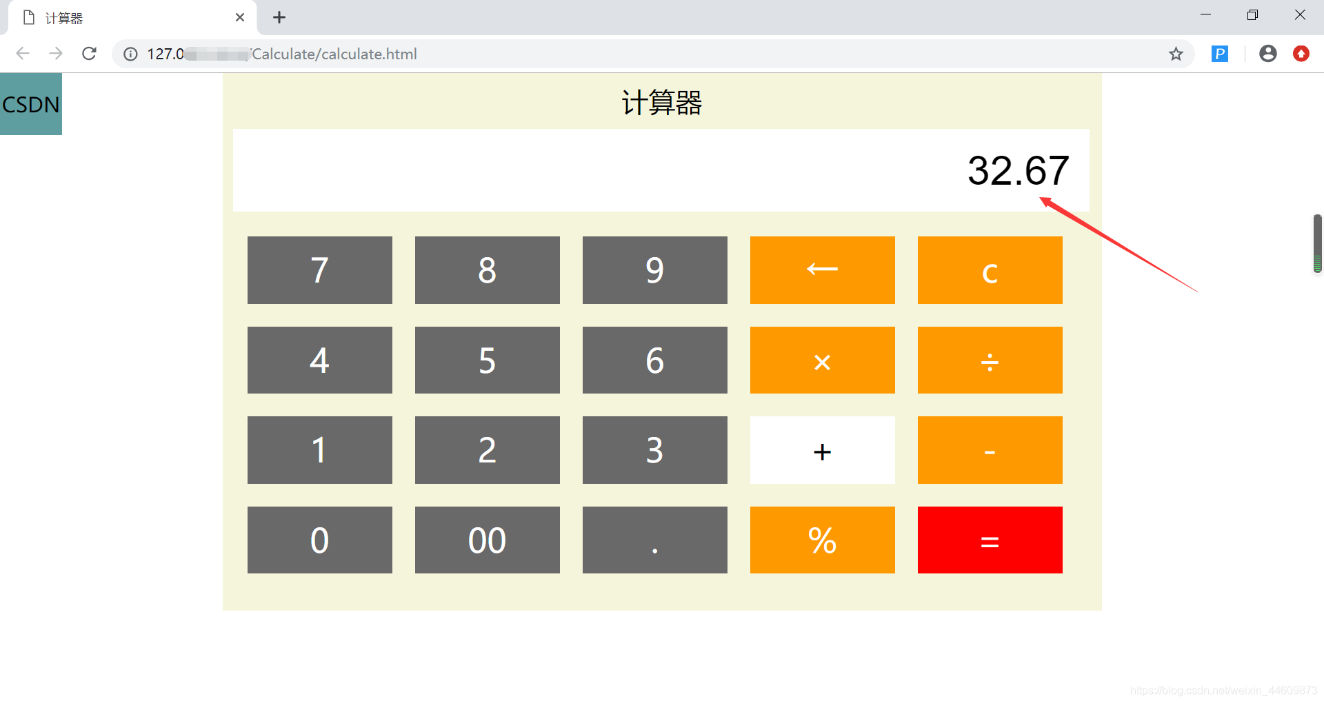The image size is (1324, 703).
Task: Click the red update notification icon
Action: (1301, 54)
